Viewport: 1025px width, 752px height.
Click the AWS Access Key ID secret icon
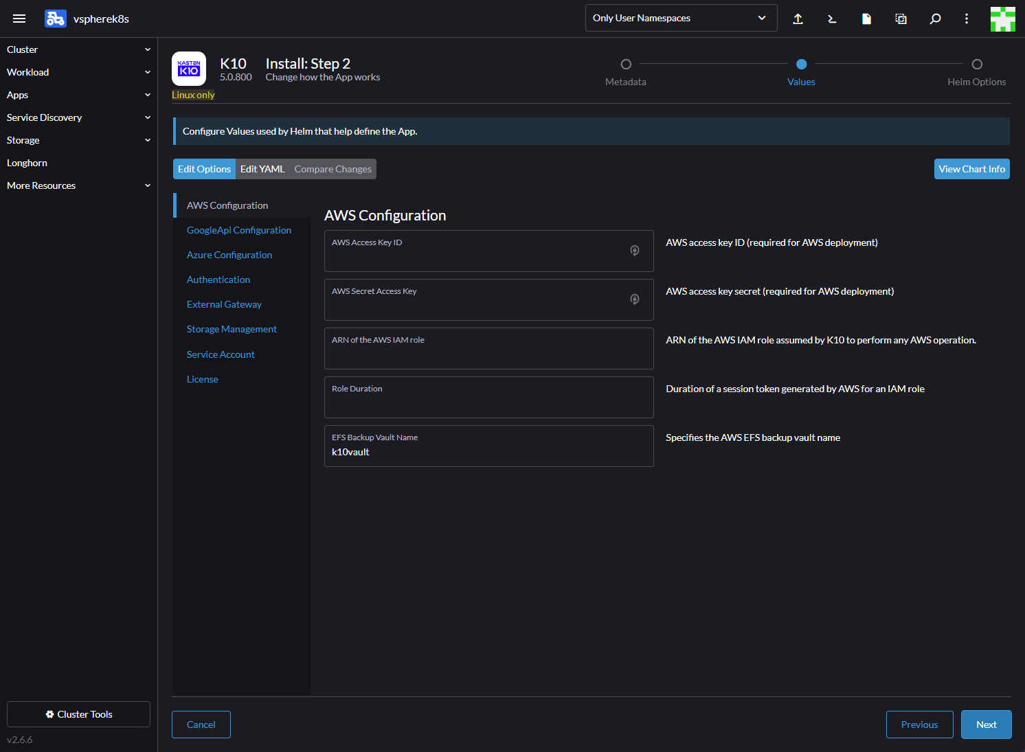(x=635, y=251)
